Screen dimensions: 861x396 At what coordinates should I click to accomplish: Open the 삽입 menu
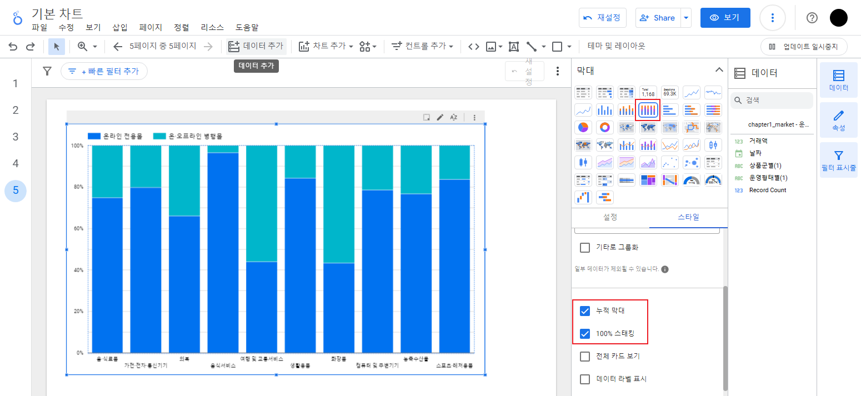point(119,27)
